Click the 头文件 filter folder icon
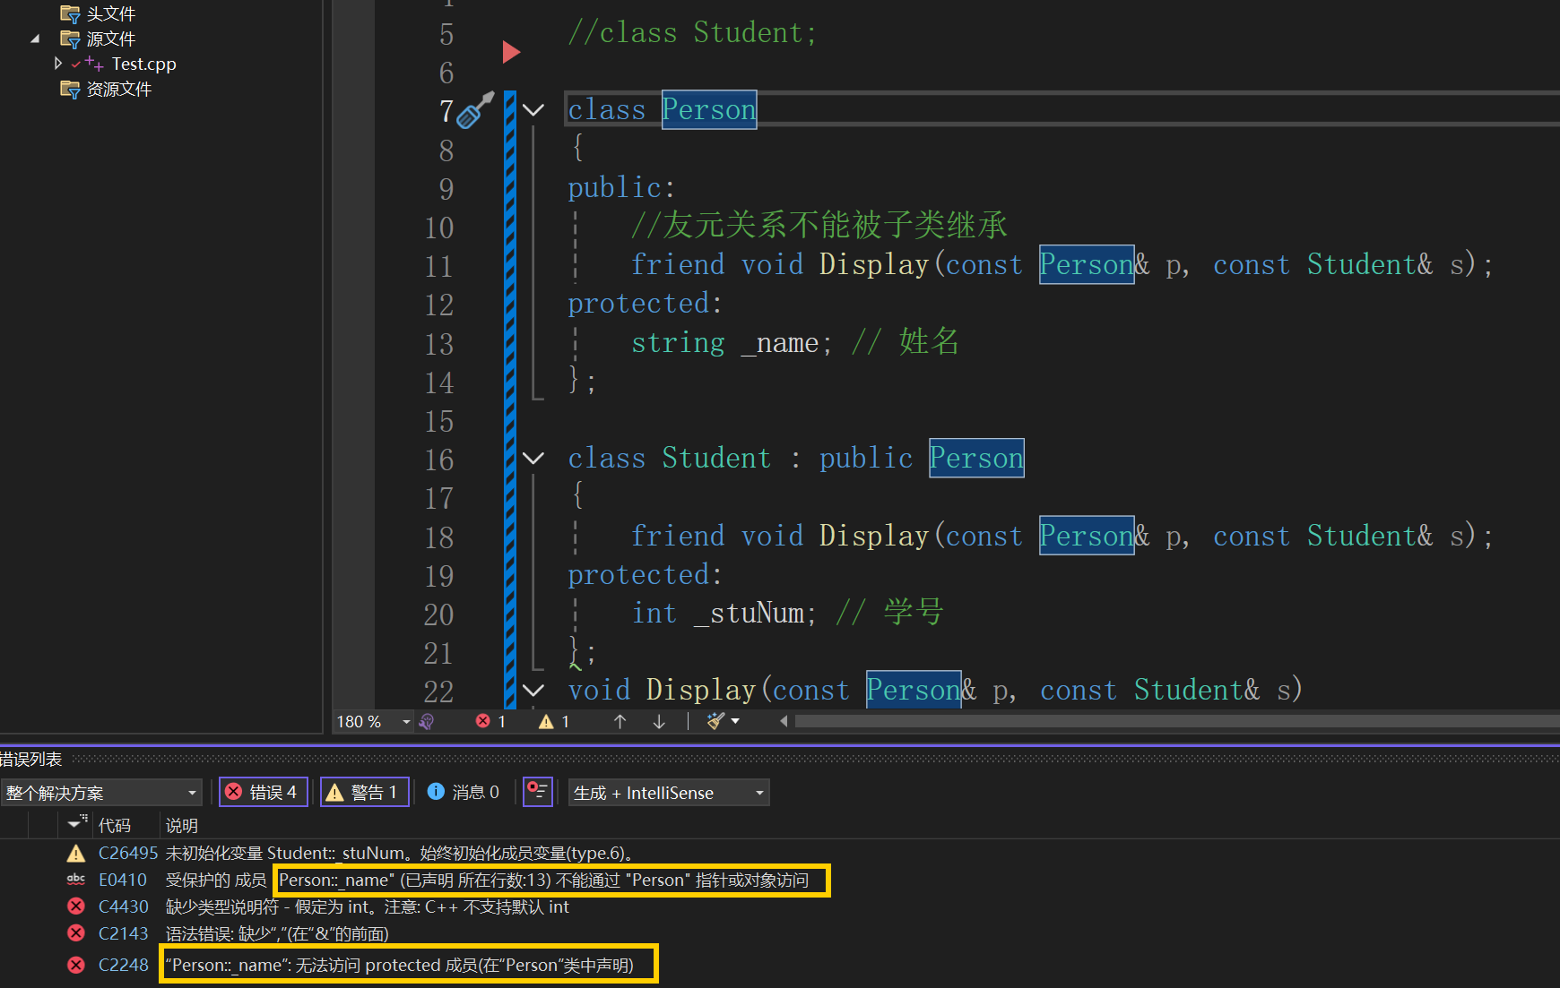 (x=70, y=13)
